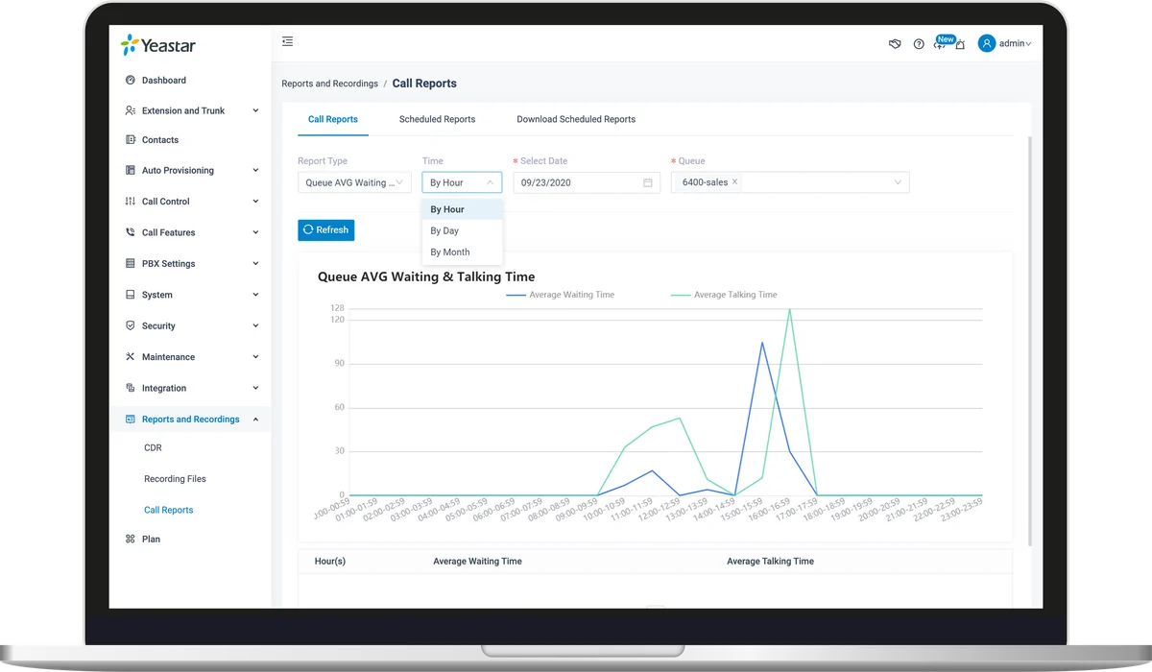
Task: Open the handshake partner icon in the header
Action: click(895, 43)
